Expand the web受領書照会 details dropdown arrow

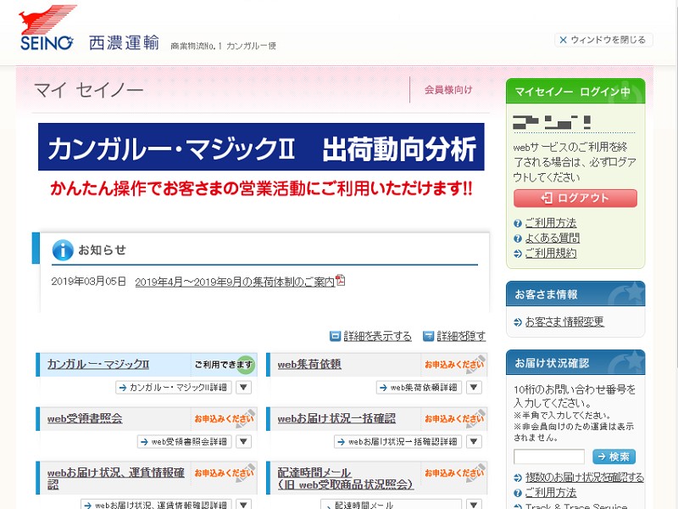[x=243, y=441]
